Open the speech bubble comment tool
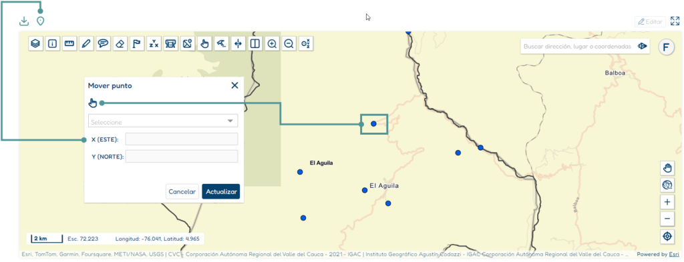This screenshot has width=684, height=262. click(103, 43)
